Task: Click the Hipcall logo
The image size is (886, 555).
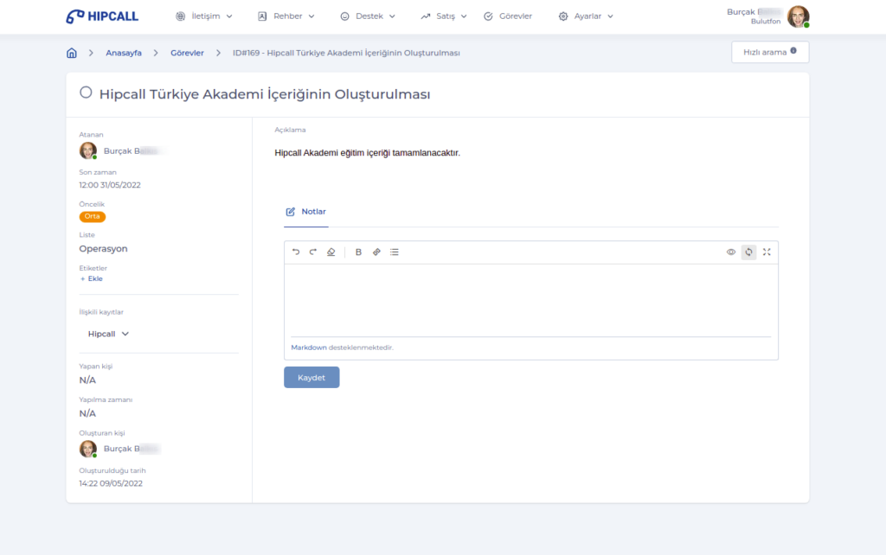Action: click(102, 16)
